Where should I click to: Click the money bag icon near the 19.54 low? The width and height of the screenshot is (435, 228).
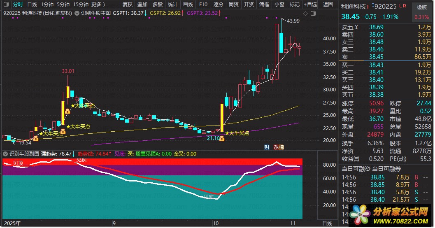36,138
